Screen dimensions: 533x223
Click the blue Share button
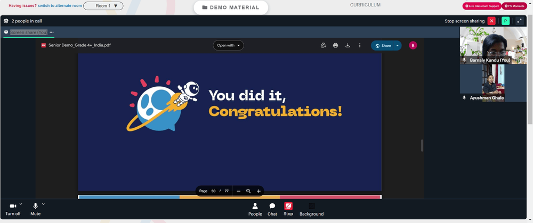pos(383,45)
